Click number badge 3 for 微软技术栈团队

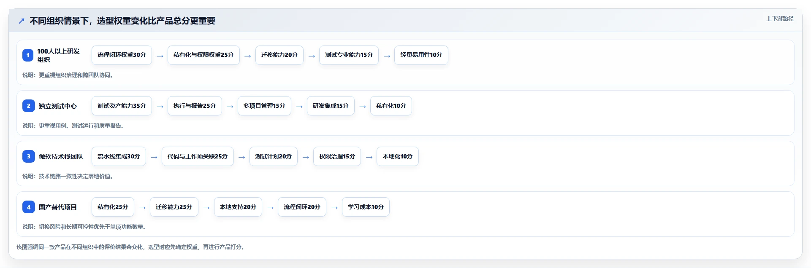pos(28,156)
